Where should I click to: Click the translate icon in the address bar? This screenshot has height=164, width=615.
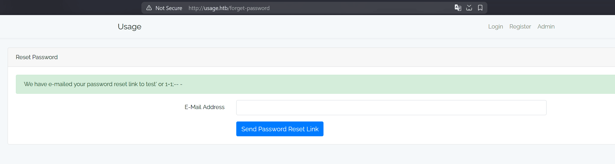point(458,8)
